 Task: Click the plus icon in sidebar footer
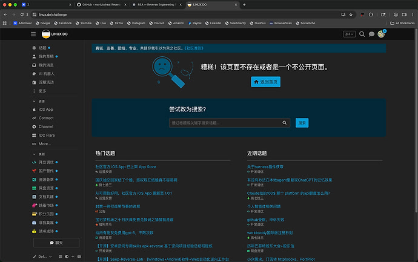(73, 257)
